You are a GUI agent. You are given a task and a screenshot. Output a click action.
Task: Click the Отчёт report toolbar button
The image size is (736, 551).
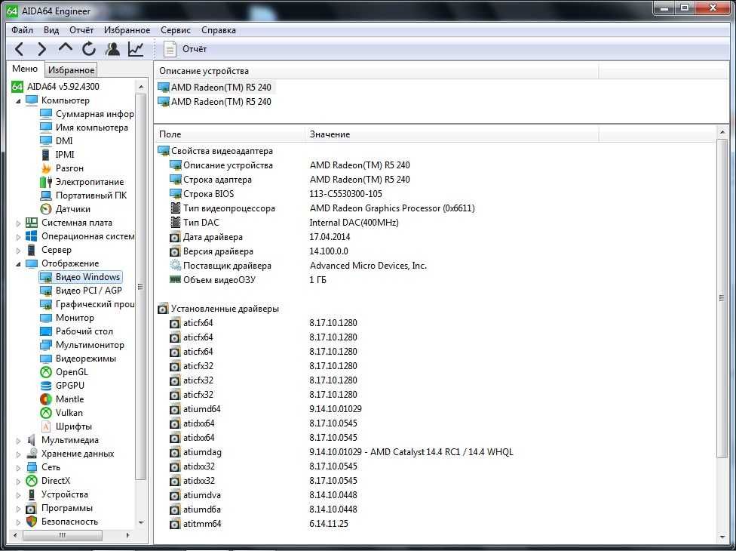pos(185,49)
